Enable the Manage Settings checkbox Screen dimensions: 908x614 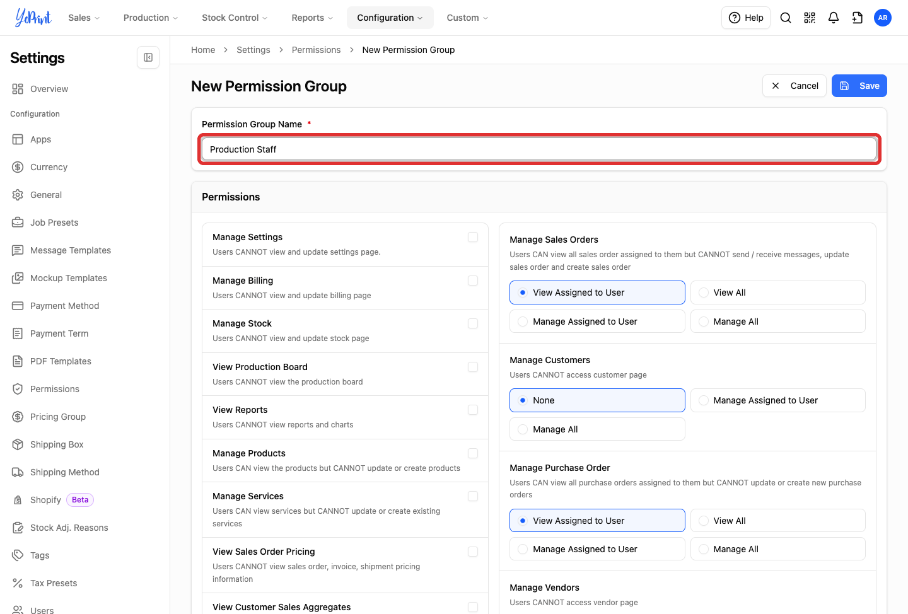coord(473,237)
